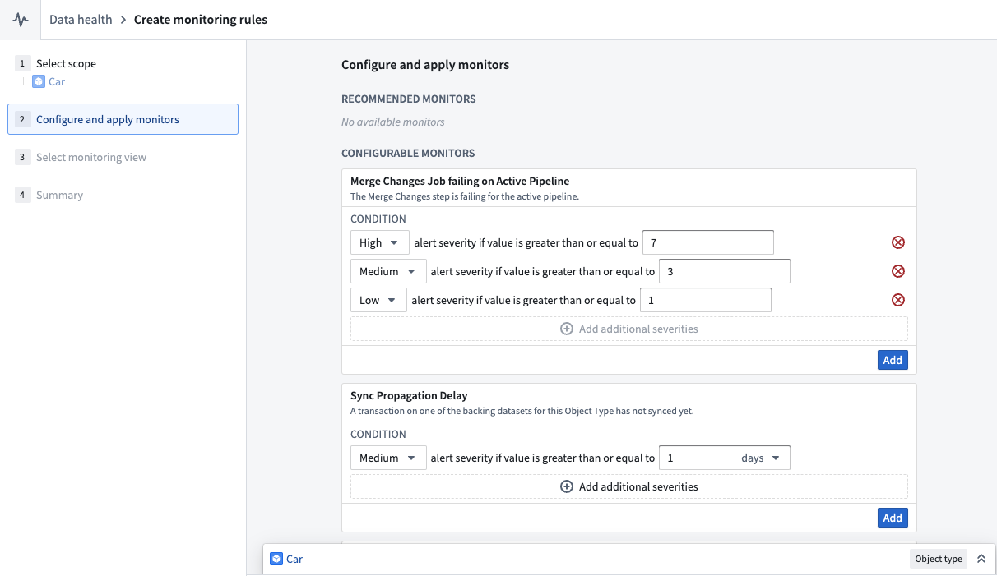Image resolution: width=997 pixels, height=576 pixels.
Task: Remove the Low severity condition row
Action: (x=898, y=300)
